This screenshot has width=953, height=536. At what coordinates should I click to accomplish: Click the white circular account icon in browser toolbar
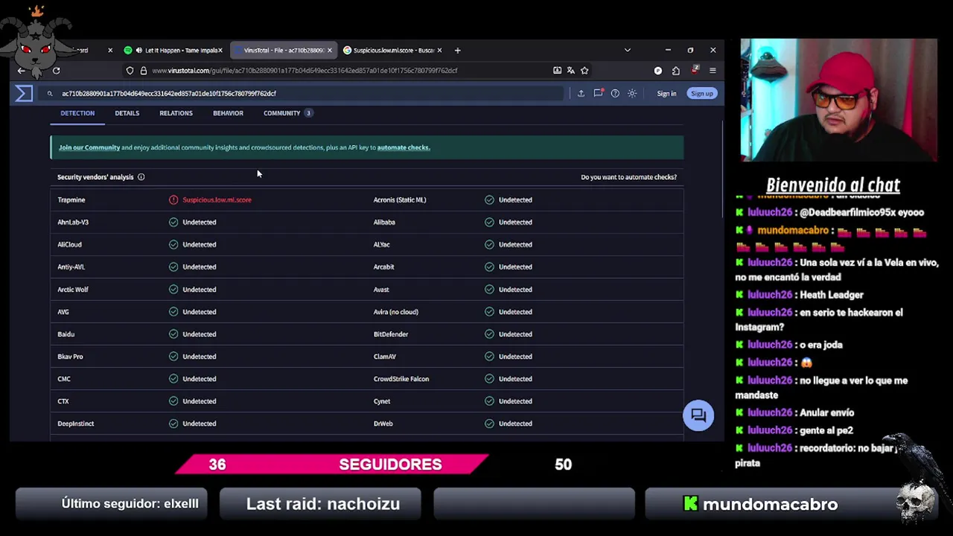coord(657,71)
